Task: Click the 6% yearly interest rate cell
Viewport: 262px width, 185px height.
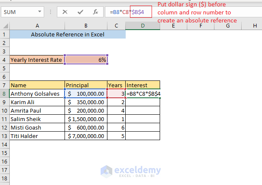Action: pos(86,60)
